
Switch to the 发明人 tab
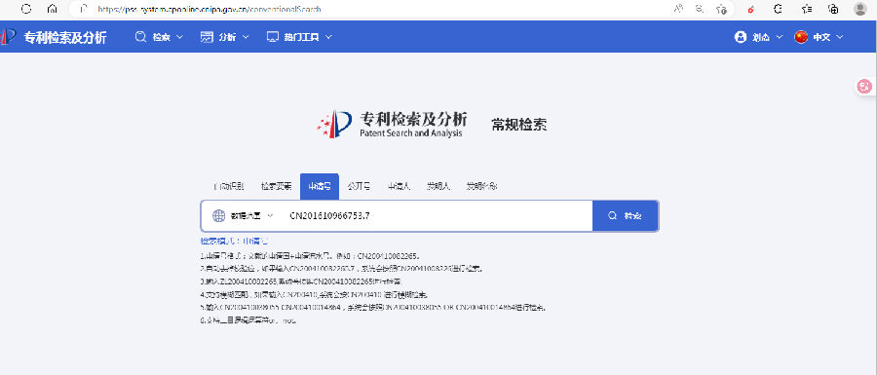click(438, 187)
